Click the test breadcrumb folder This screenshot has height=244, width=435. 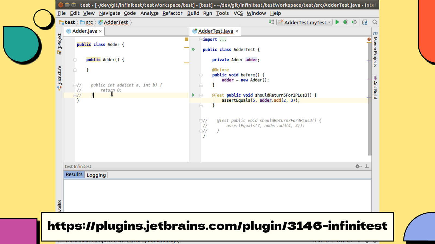coord(67,22)
